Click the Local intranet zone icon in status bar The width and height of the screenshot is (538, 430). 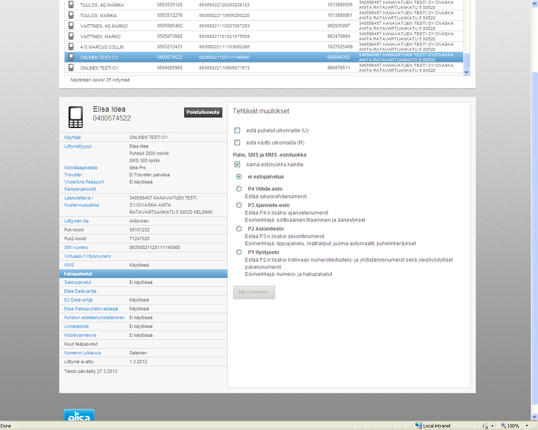point(418,425)
